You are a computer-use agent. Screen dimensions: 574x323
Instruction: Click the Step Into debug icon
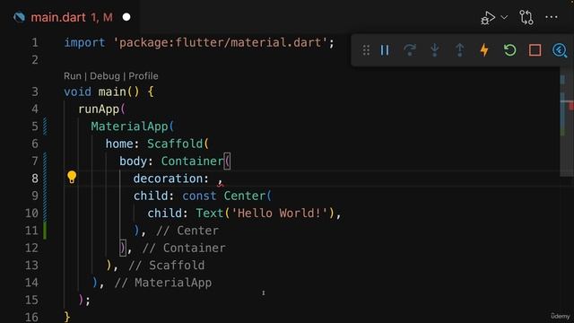coord(434,50)
